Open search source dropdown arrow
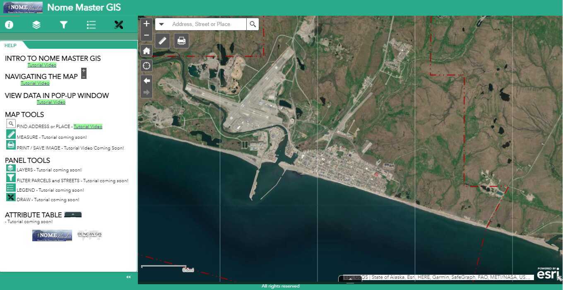 (x=161, y=24)
